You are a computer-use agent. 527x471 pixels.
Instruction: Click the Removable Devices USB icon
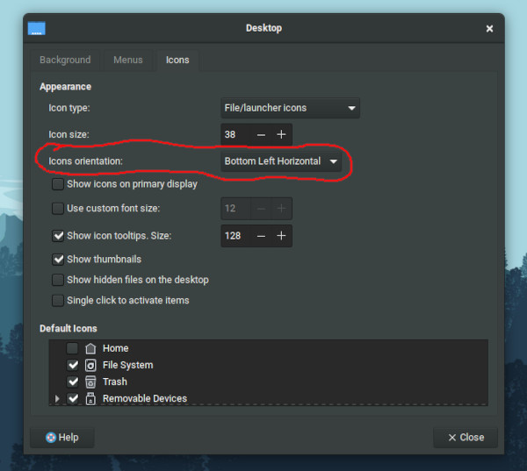pos(90,398)
